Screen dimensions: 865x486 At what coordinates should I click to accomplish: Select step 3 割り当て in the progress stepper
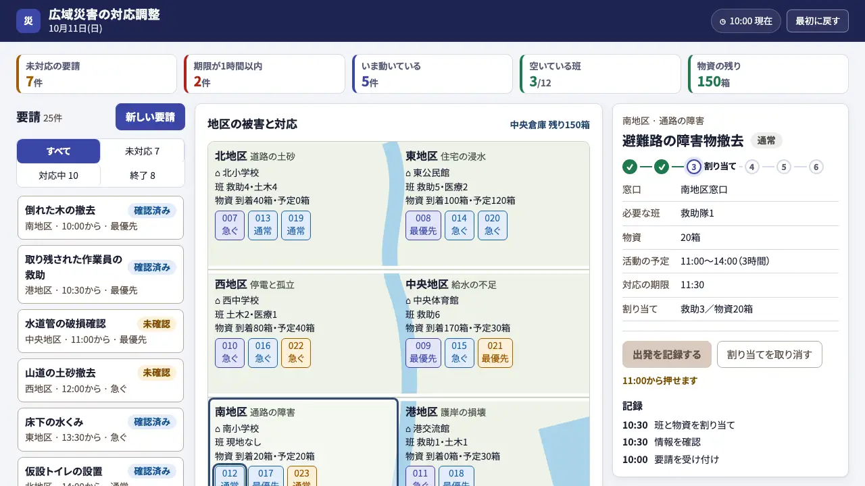click(x=712, y=167)
